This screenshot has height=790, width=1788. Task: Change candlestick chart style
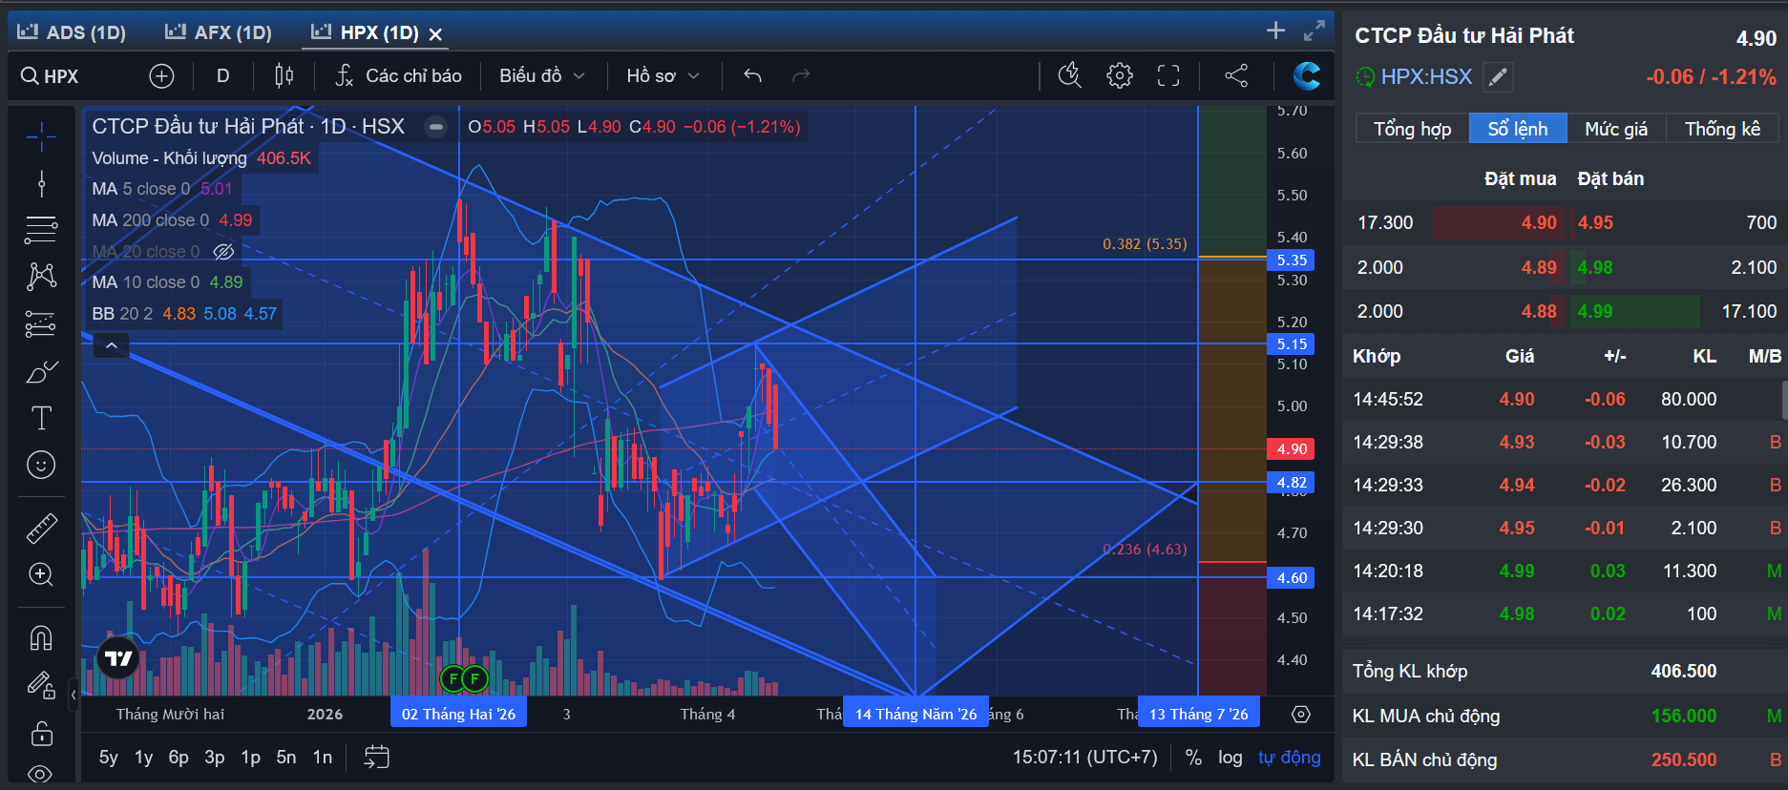click(284, 75)
